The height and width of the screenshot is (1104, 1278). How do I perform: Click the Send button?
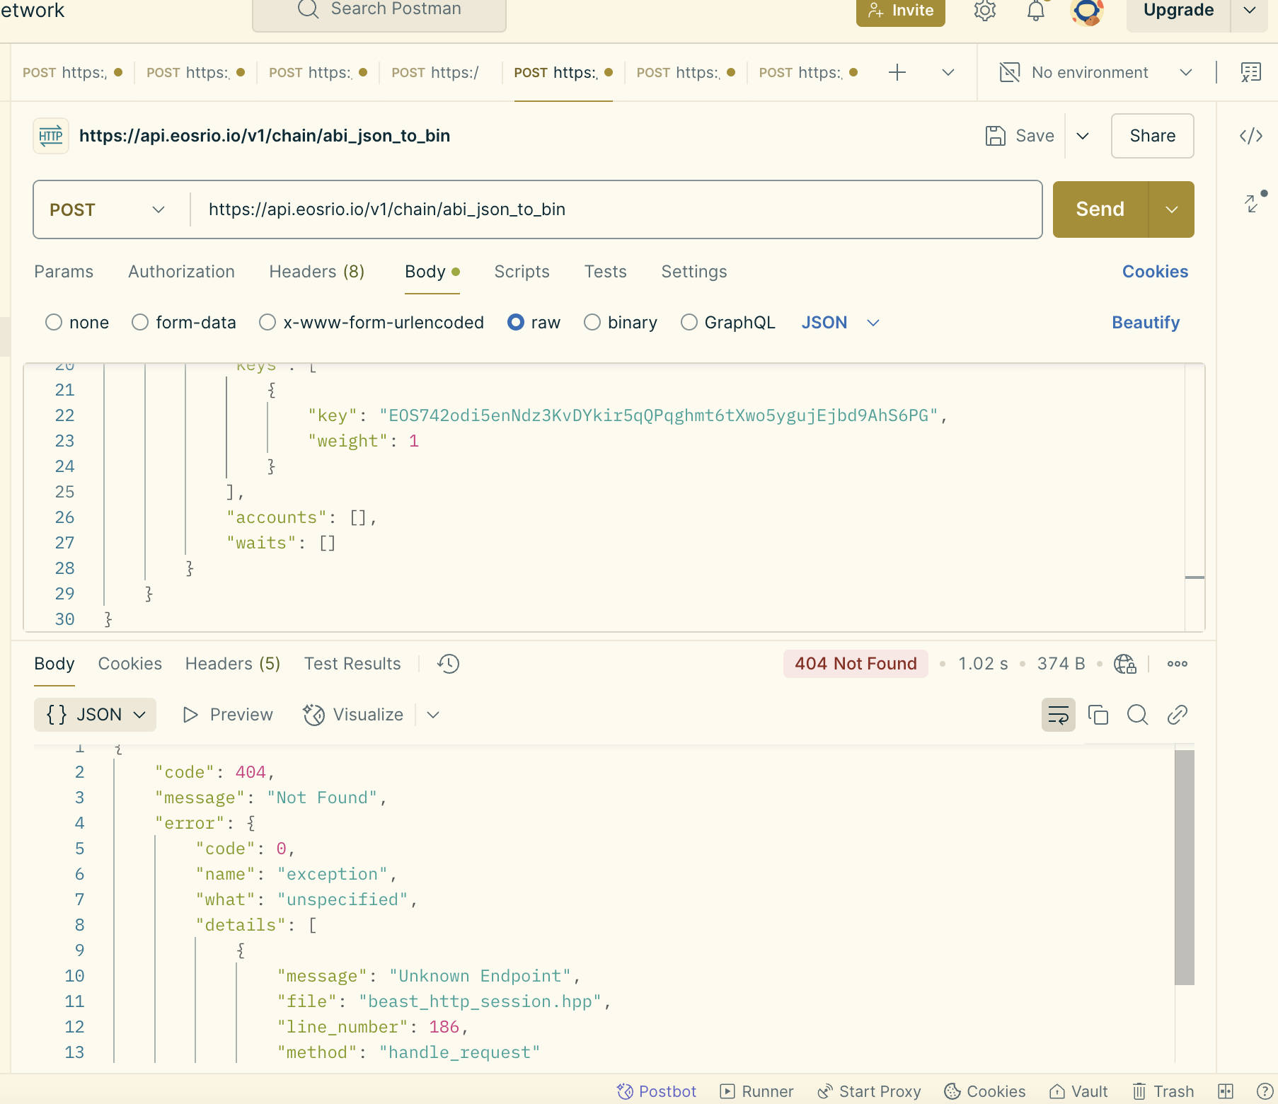1100,209
